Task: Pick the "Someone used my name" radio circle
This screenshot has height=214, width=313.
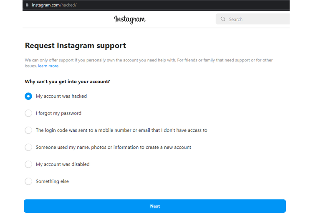Action: [x=28, y=147]
